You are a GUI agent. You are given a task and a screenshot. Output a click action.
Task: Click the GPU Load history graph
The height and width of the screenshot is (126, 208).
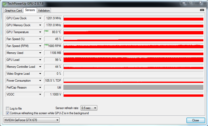click(x=134, y=60)
